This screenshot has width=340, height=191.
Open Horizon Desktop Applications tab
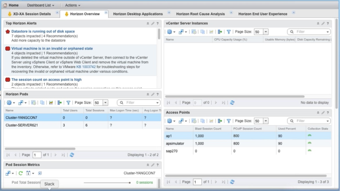point(138,14)
